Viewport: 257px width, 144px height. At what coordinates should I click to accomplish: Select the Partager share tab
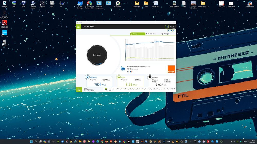click(x=165, y=34)
